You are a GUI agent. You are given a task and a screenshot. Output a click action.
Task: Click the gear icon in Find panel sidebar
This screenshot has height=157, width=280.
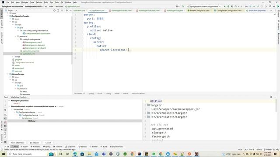pyautogui.click(x=5, y=110)
